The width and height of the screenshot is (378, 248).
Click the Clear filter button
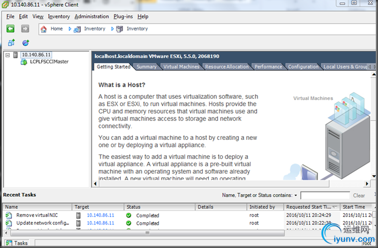(x=359, y=195)
